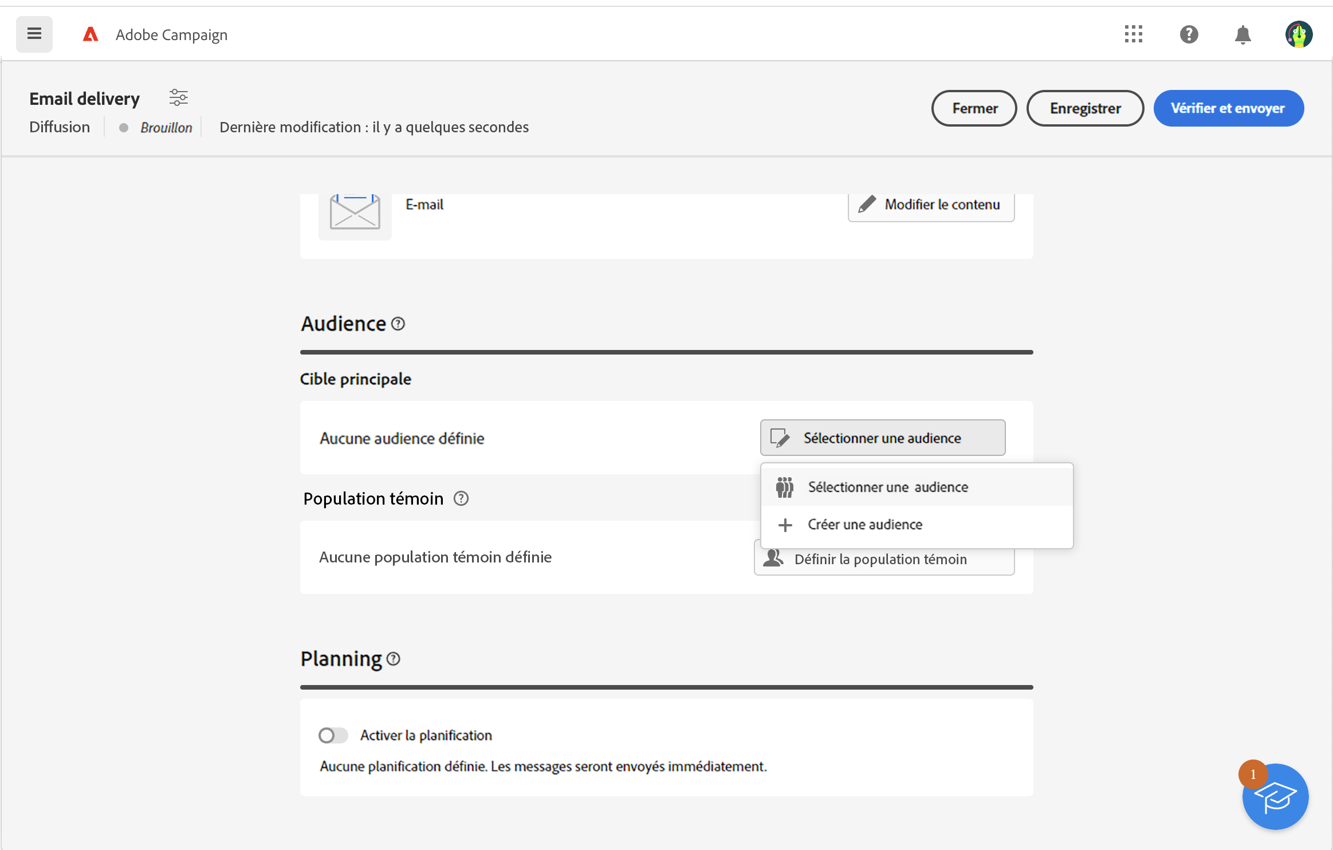Open the help question mark icon
1333x850 pixels.
[x=1189, y=34]
